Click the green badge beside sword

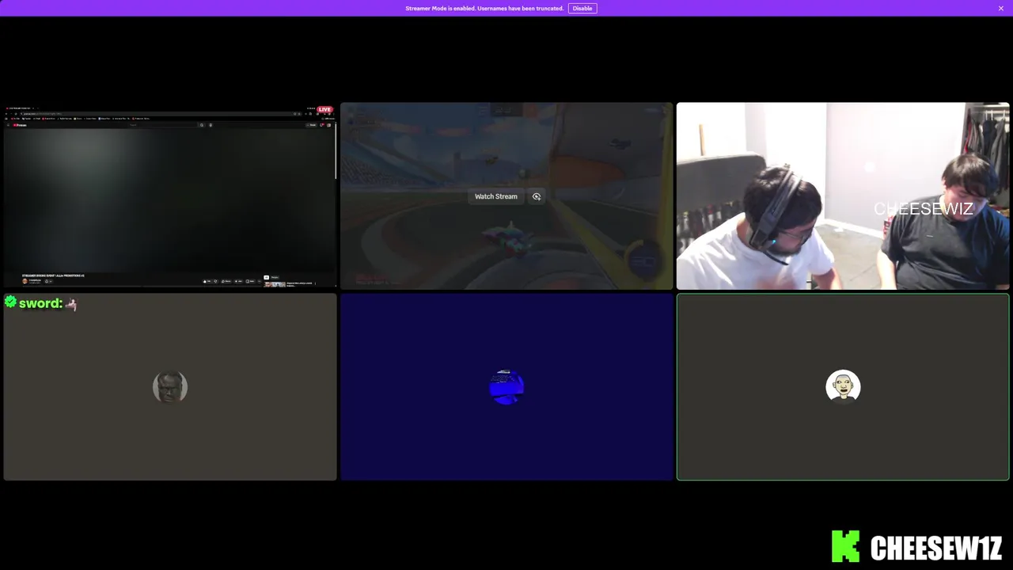(x=10, y=302)
